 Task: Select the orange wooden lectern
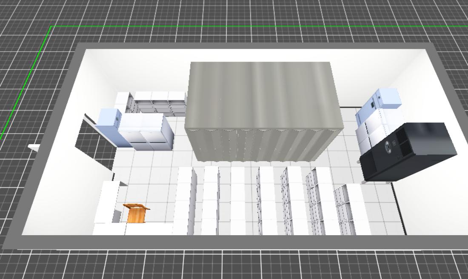pyautogui.click(x=136, y=214)
